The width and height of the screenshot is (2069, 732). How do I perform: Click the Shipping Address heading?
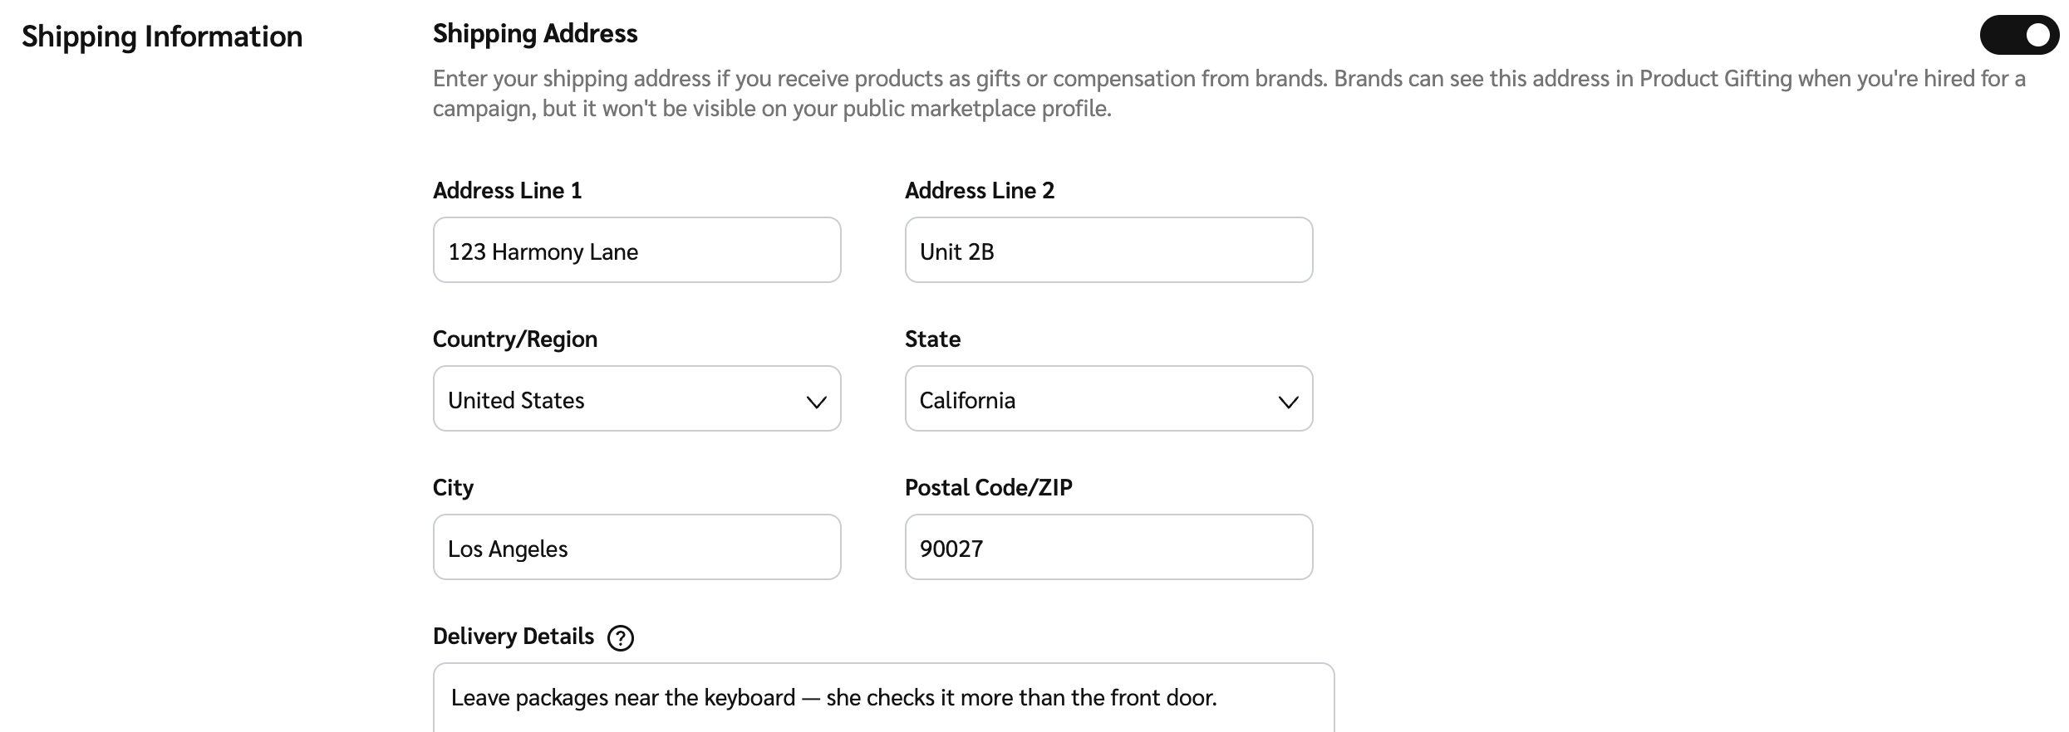coord(535,33)
